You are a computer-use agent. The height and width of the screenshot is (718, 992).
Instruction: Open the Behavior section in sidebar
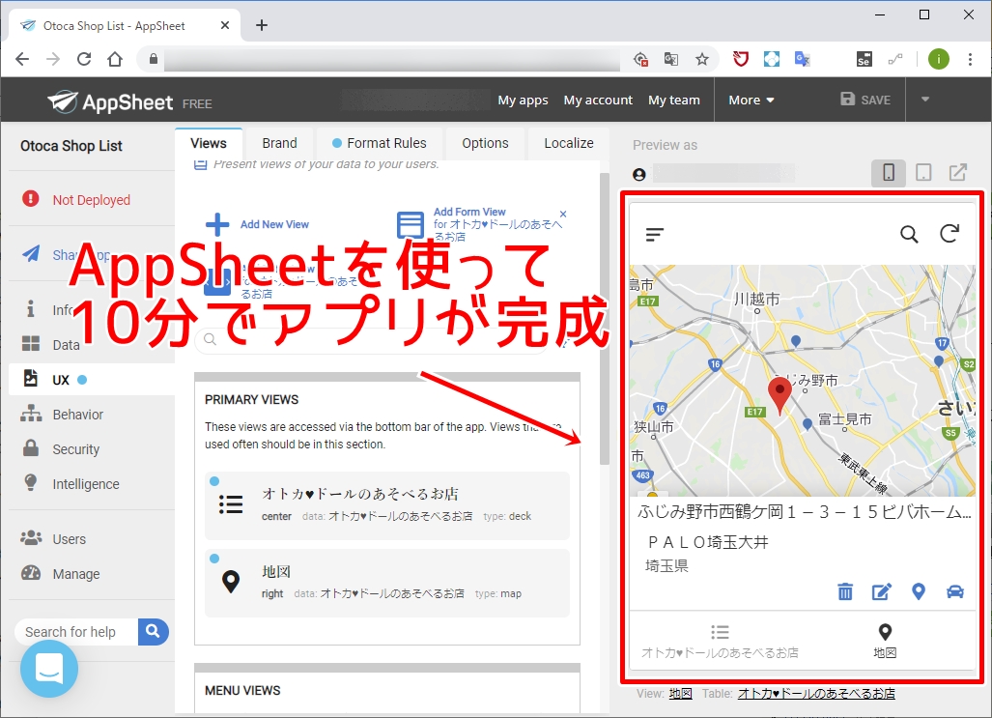point(78,415)
